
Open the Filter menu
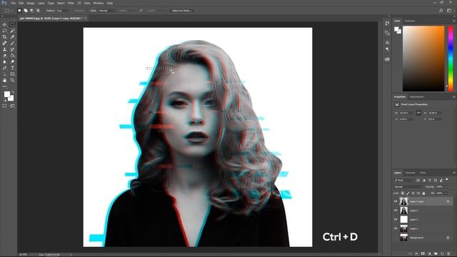[x=71, y=3]
